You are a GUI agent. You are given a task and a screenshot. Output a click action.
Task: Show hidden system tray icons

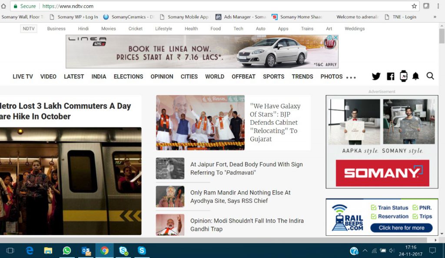click(365, 251)
